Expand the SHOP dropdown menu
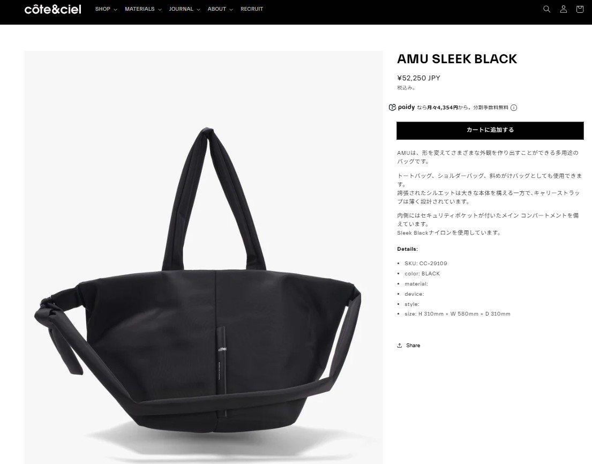Screen dimensions: 592x464 pyautogui.click(x=106, y=9)
